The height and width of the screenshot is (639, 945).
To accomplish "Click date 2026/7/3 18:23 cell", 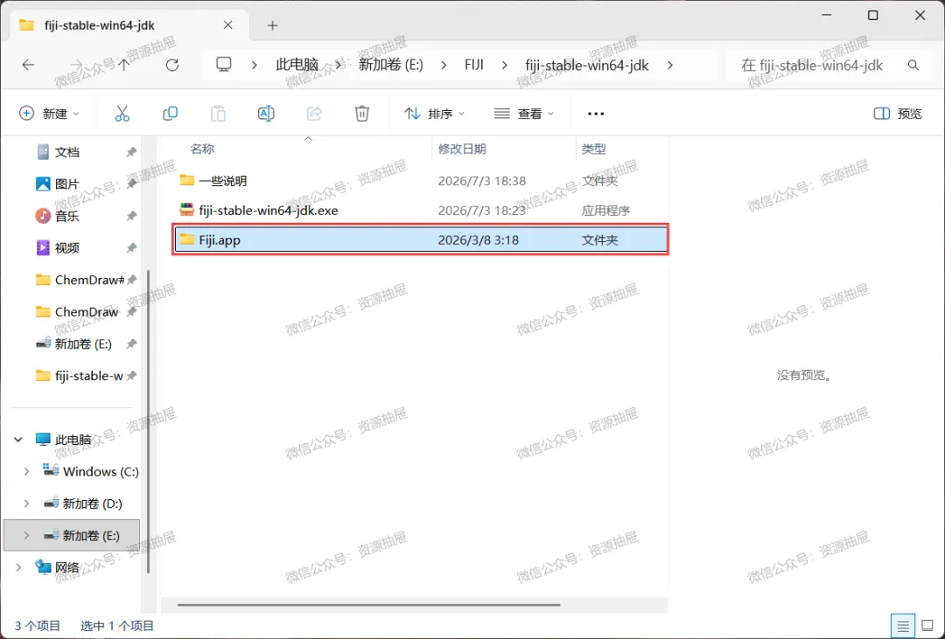I will tap(481, 210).
